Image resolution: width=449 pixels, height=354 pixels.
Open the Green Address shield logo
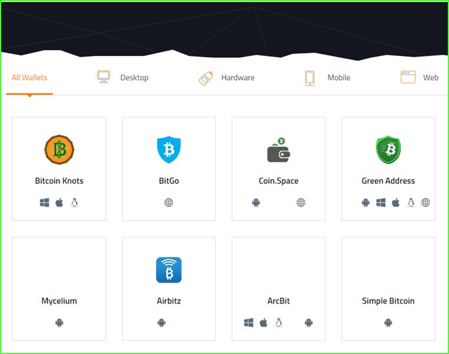click(x=388, y=150)
